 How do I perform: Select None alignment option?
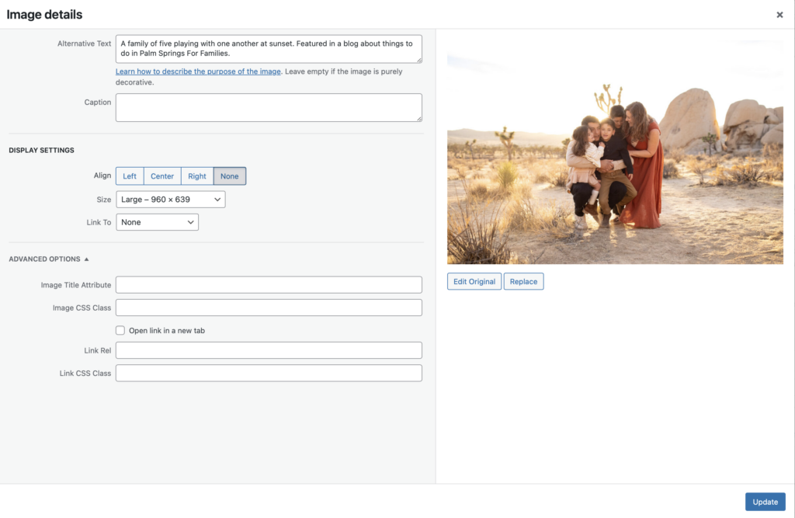[x=229, y=176]
